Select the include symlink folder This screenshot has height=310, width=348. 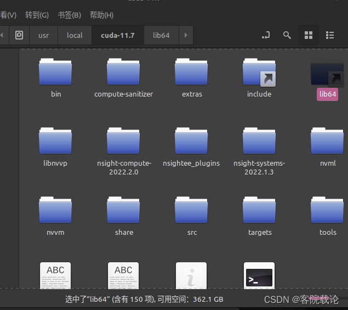pos(259,72)
